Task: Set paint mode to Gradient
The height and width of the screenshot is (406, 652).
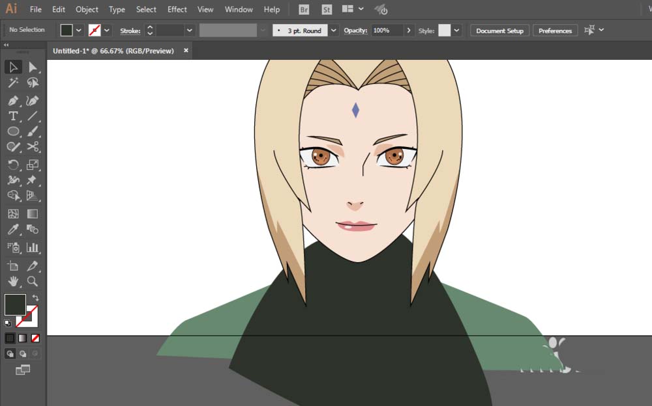Action: tap(22, 338)
